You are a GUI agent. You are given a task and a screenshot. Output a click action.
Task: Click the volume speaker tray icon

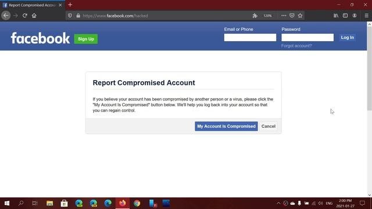tap(320, 203)
